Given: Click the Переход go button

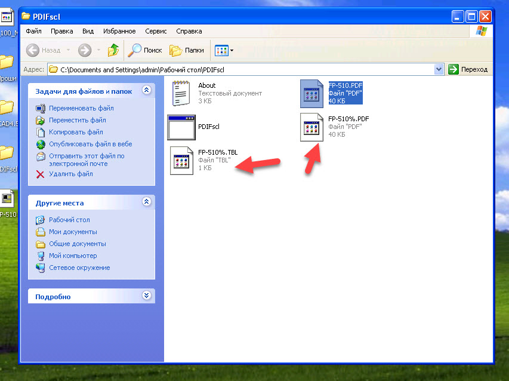Looking at the screenshot, I should tap(468, 69).
